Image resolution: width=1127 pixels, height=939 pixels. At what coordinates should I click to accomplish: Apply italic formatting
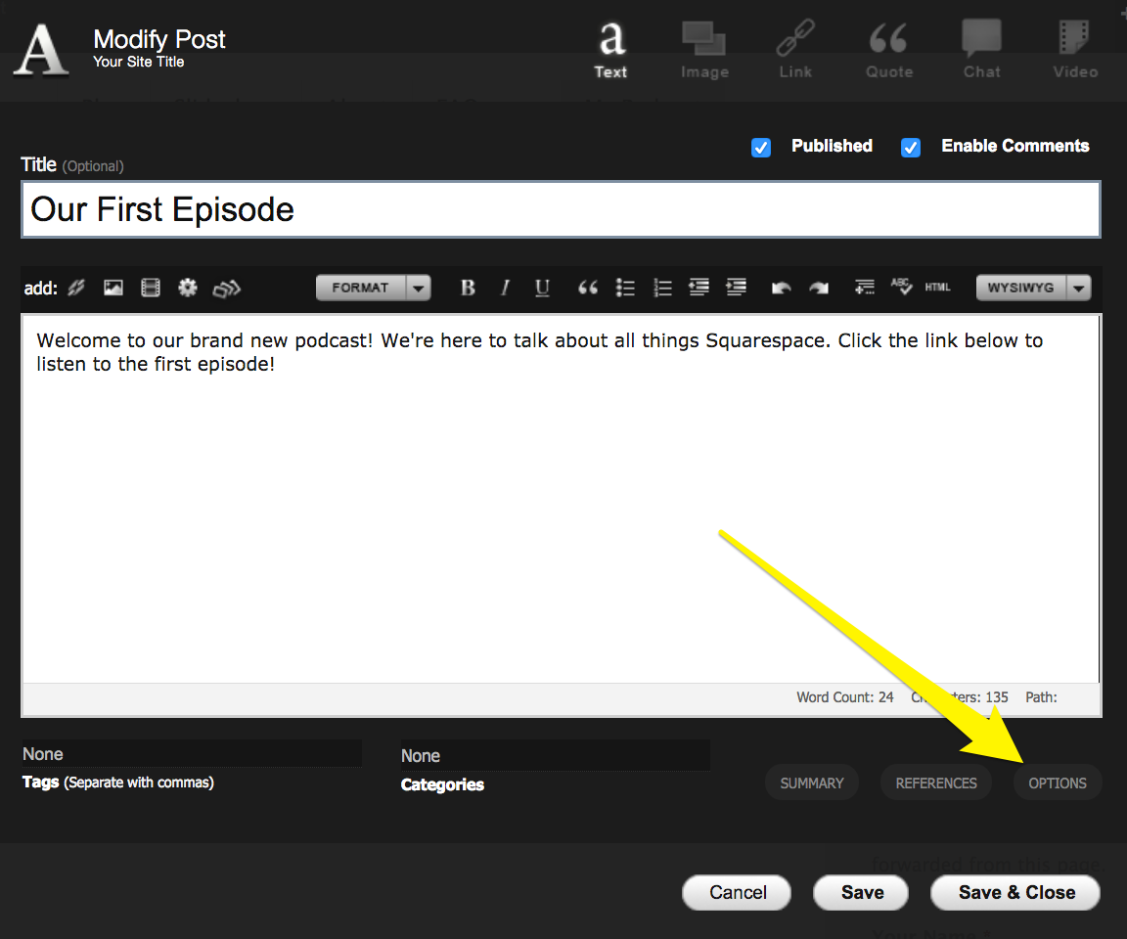(505, 288)
